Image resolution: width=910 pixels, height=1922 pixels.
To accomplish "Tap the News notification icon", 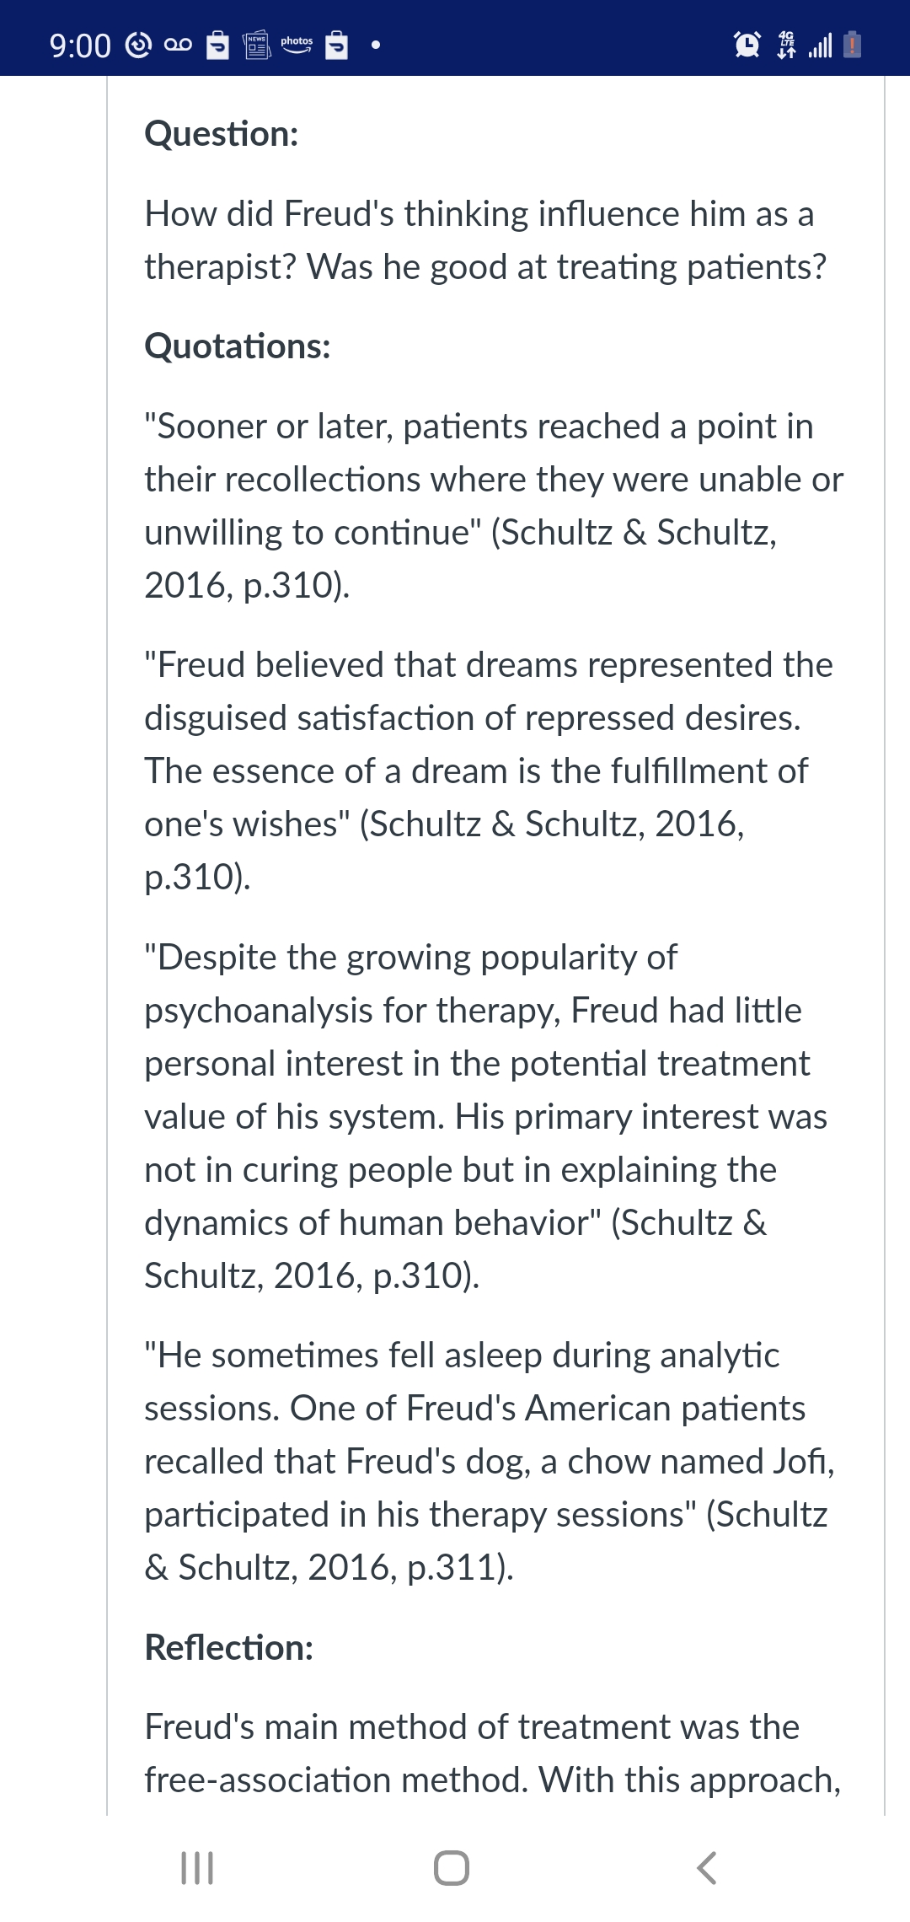I will (257, 44).
